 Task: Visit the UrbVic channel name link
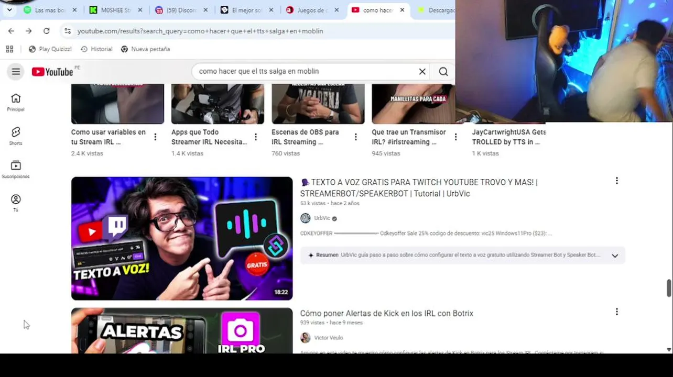322,218
